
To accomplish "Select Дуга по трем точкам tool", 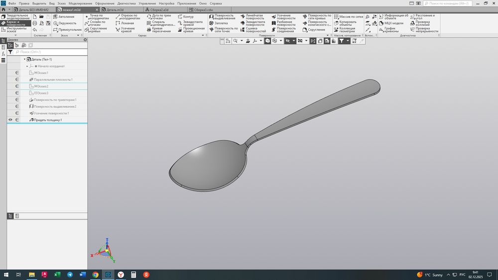I will [x=159, y=16].
